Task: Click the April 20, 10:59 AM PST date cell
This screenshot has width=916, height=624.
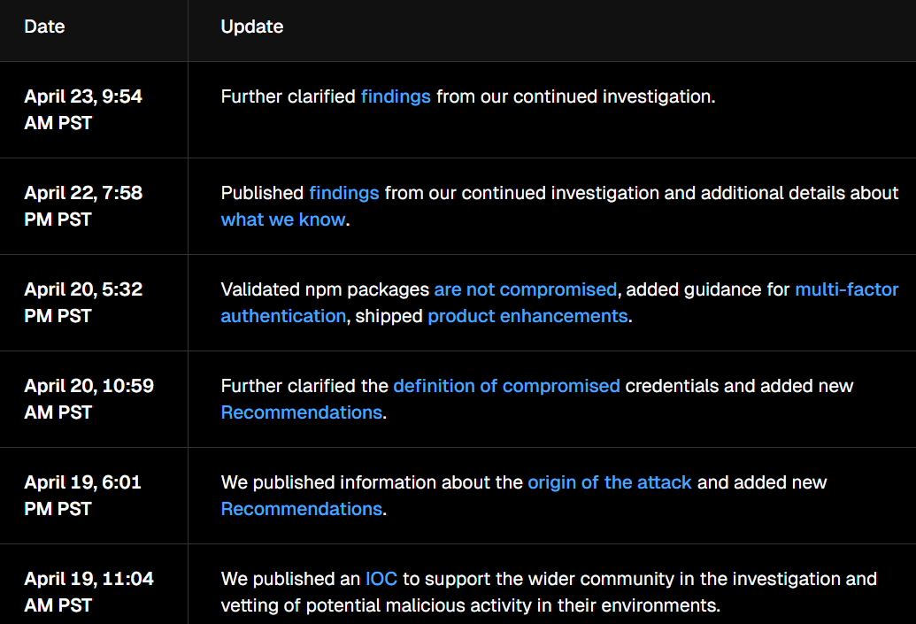Action: point(89,399)
